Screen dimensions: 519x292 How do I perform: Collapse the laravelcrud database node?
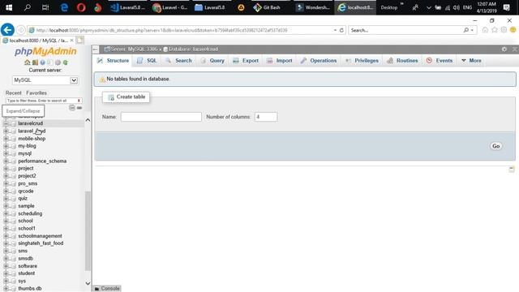[6, 123]
